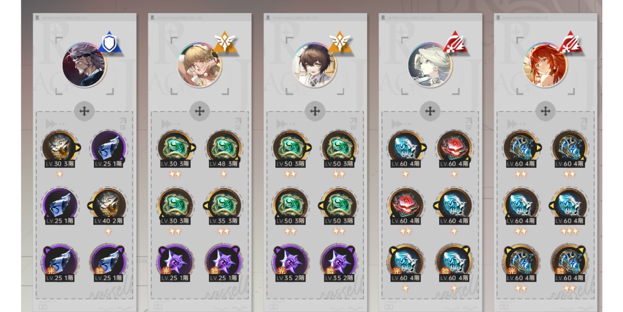Open the blonde girl character portrait
This screenshot has height=312, width=623.
199,65
